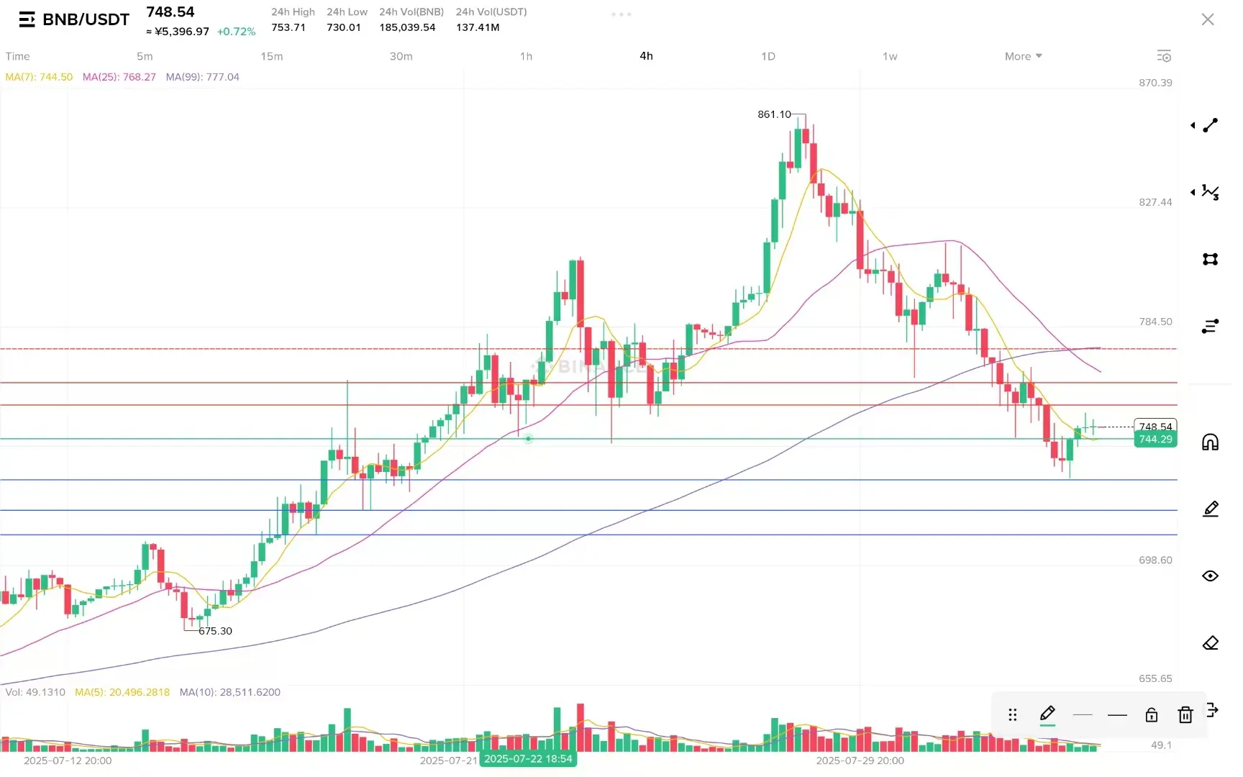
Task: Switch to the Time chart view
Action: coord(18,56)
